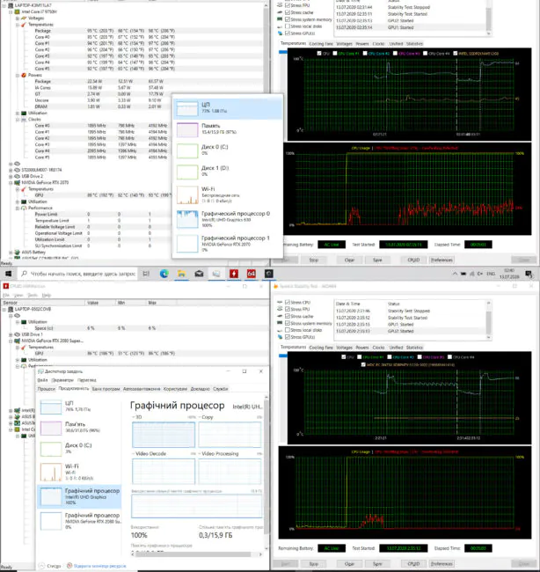Expand the Voltages node under Intel Core i7

pos(18,18)
